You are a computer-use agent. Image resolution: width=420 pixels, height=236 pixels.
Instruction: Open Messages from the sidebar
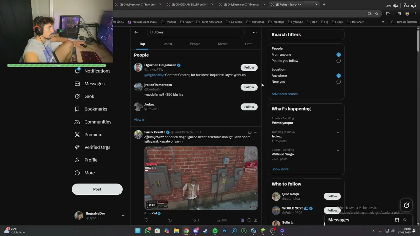[x=90, y=84]
